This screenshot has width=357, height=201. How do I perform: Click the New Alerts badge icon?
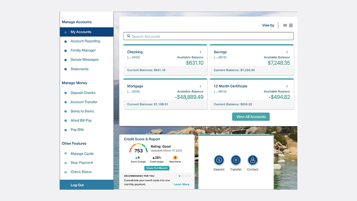click(175, 157)
